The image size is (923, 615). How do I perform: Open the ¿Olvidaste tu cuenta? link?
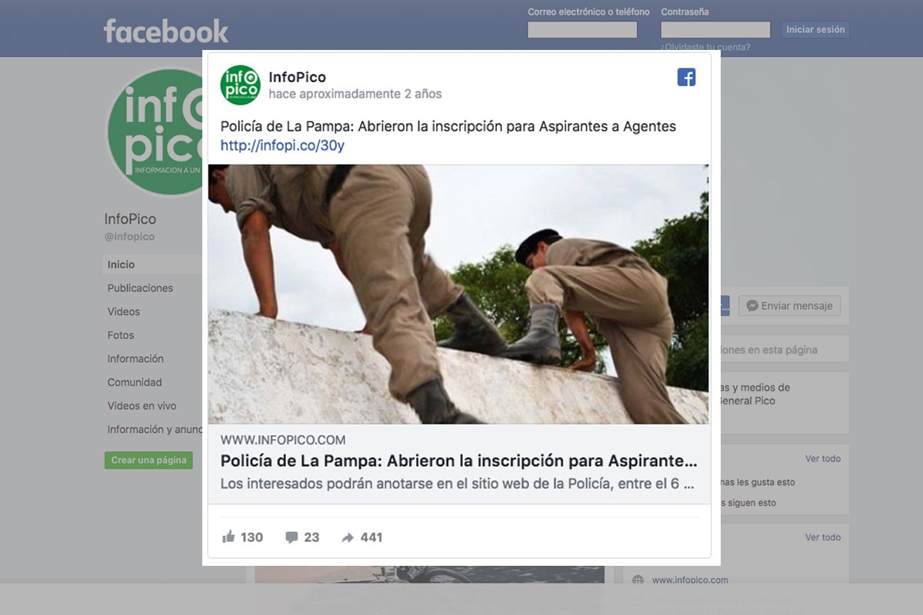pyautogui.click(x=705, y=47)
